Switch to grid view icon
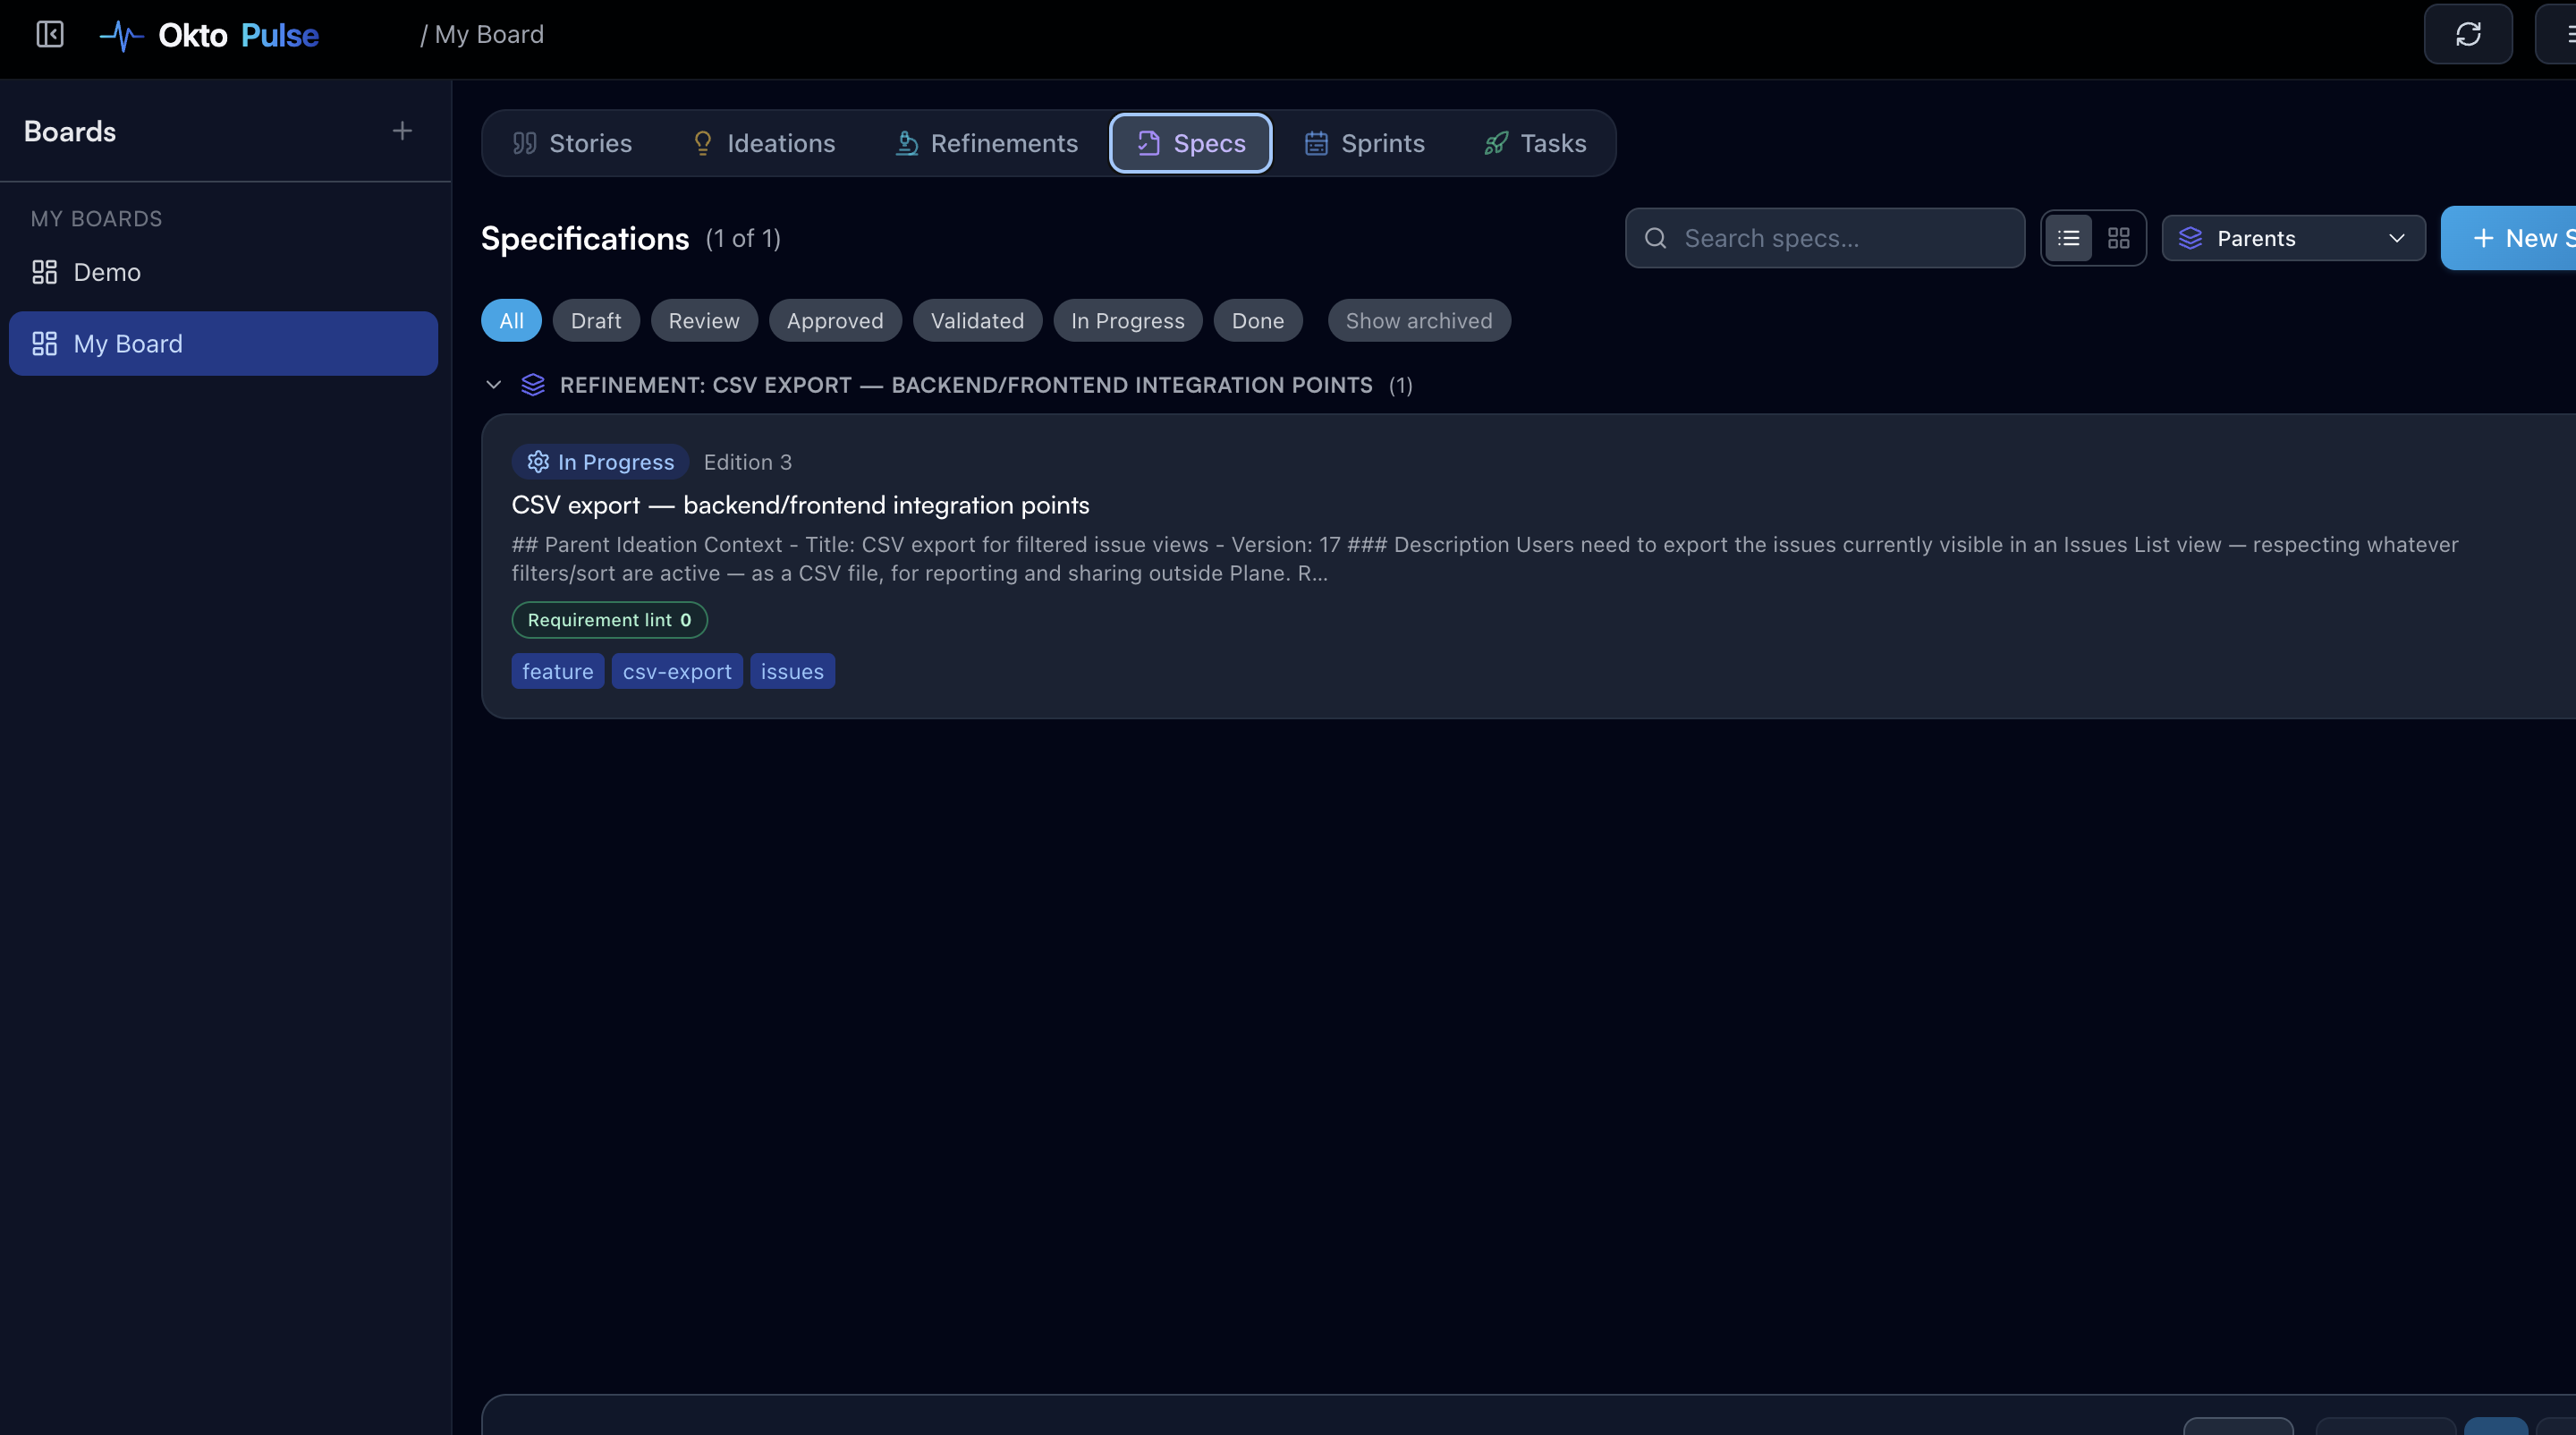The width and height of the screenshot is (2576, 1435). pyautogui.click(x=2118, y=238)
